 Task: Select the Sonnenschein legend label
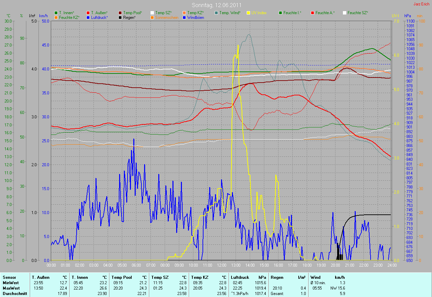point(167,17)
